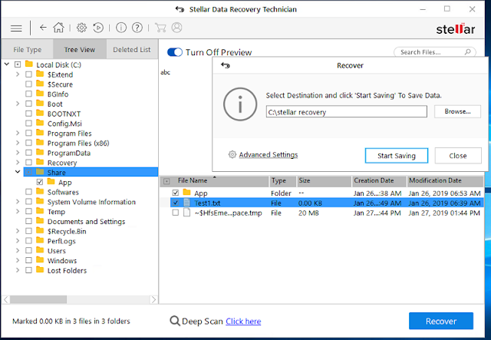Image resolution: width=491 pixels, height=340 pixels.
Task: Uncheck the App checkbox in the file list
Action: [x=176, y=193]
